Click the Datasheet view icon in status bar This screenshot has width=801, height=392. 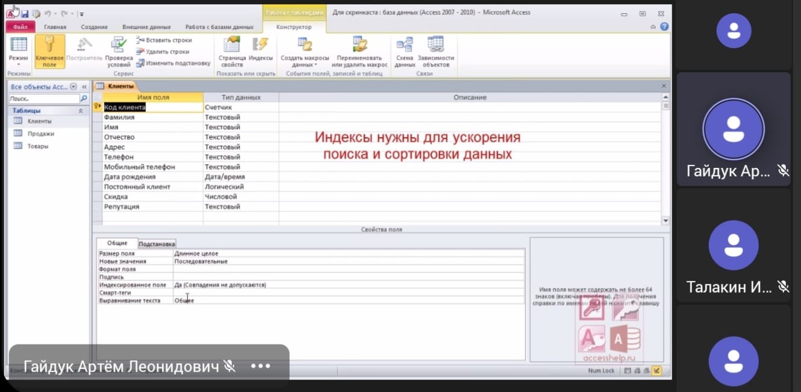pyautogui.click(x=628, y=371)
